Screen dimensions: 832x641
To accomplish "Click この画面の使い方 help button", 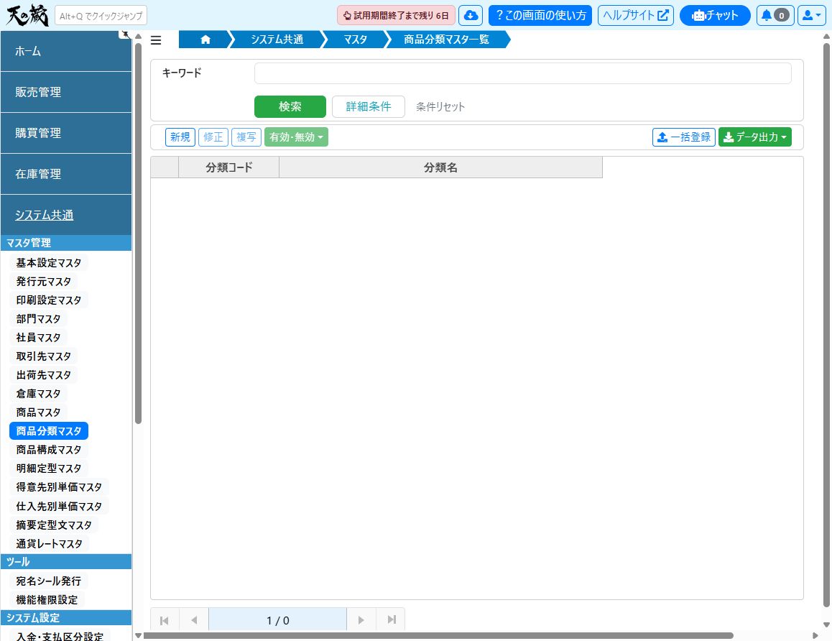I will (x=541, y=15).
